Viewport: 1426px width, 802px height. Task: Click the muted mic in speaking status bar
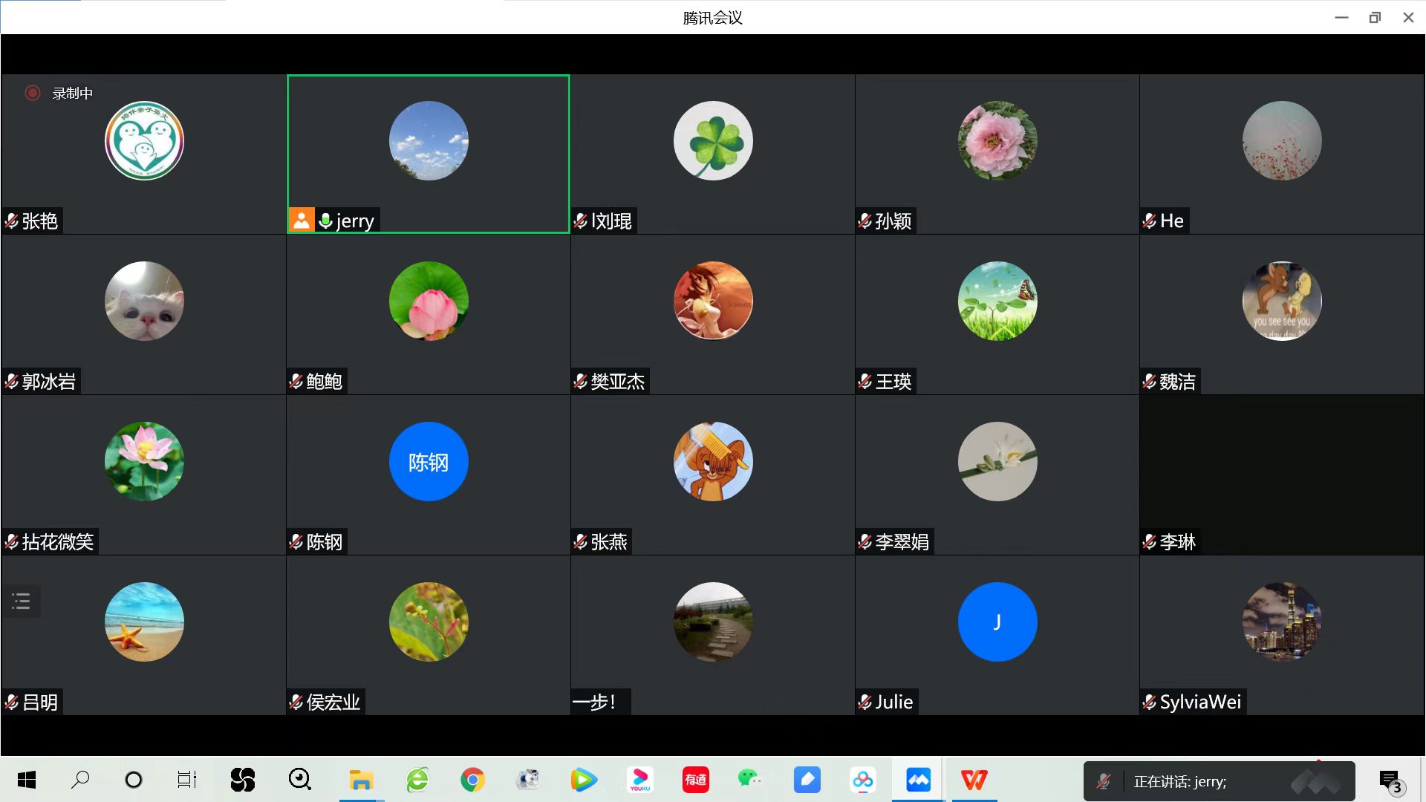click(x=1104, y=781)
